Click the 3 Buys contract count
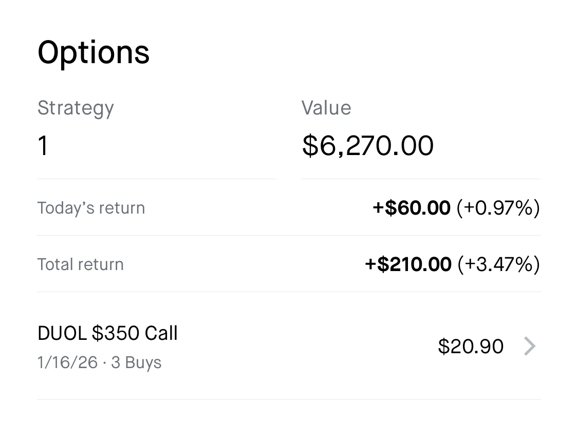 point(136,362)
